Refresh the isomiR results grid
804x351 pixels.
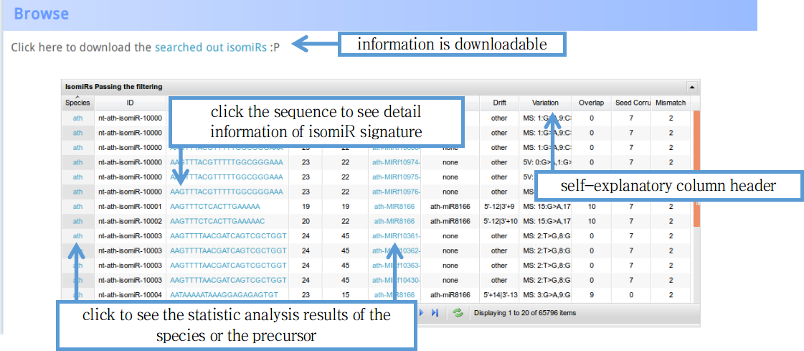pos(458,313)
